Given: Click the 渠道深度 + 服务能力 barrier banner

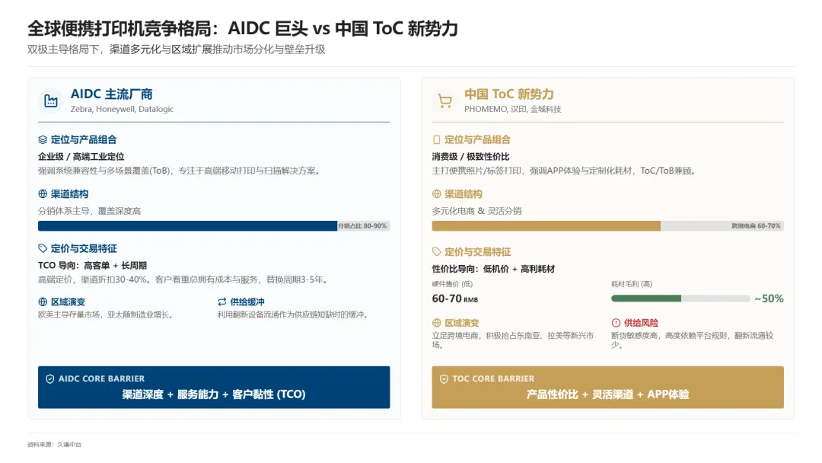Looking at the screenshot, I should click(213, 394).
